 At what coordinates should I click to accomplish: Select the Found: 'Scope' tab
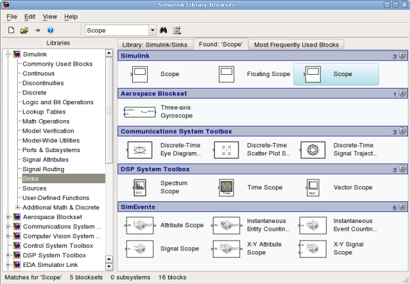click(221, 44)
